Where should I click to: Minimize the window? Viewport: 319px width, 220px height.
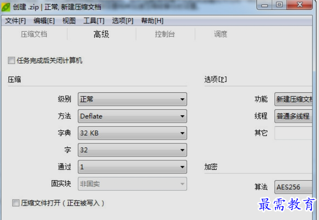coord(264,5)
